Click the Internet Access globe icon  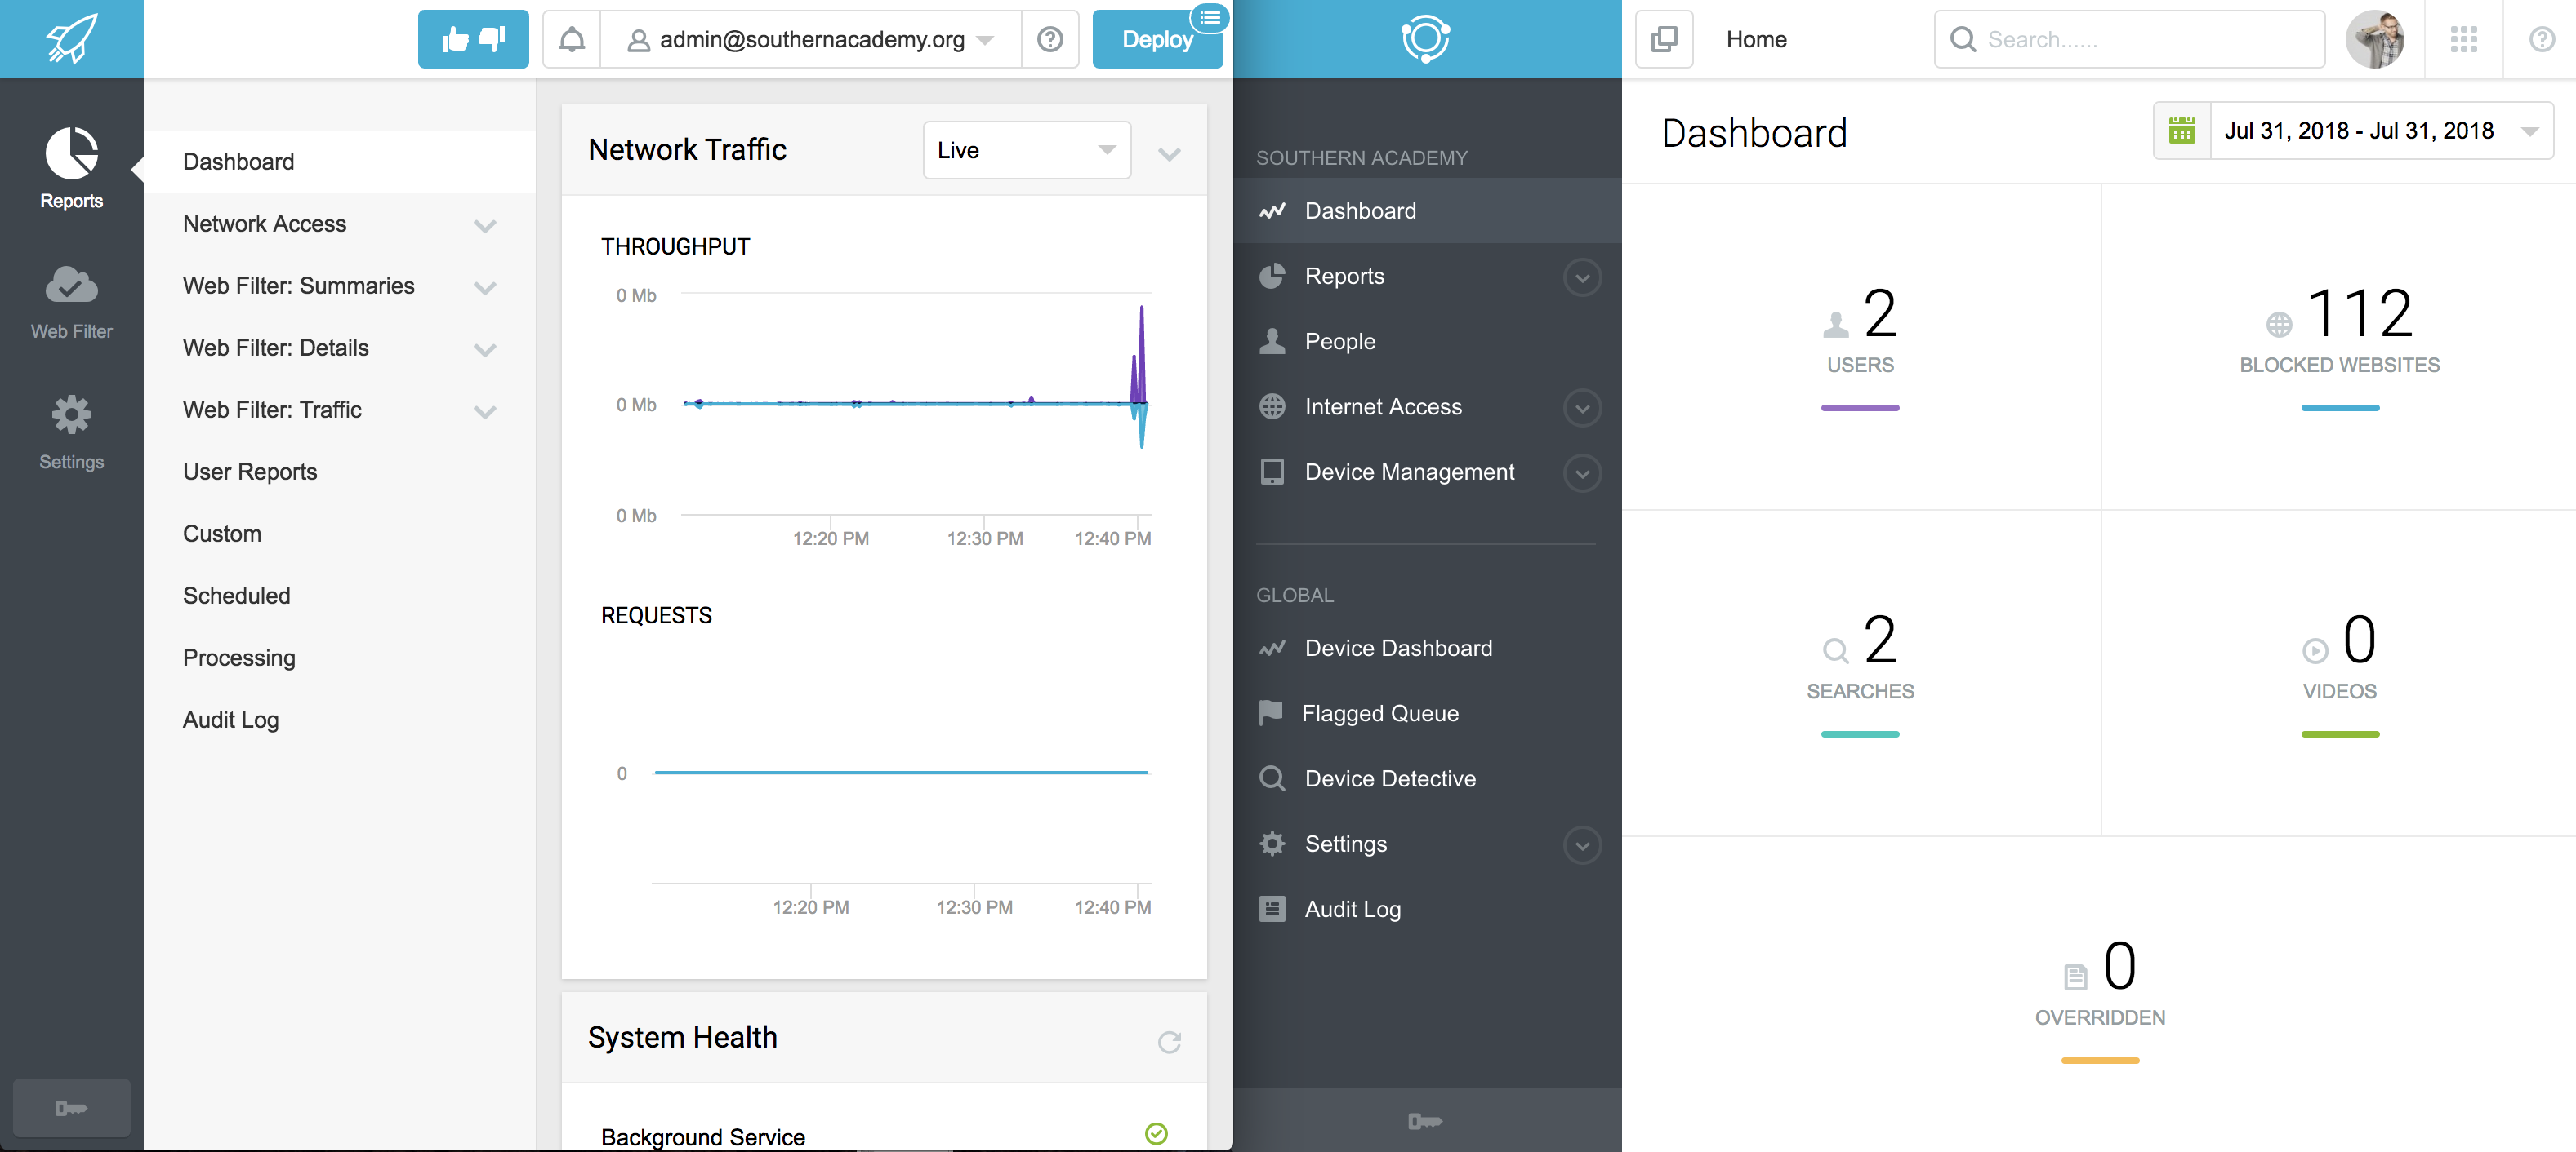click(1272, 405)
